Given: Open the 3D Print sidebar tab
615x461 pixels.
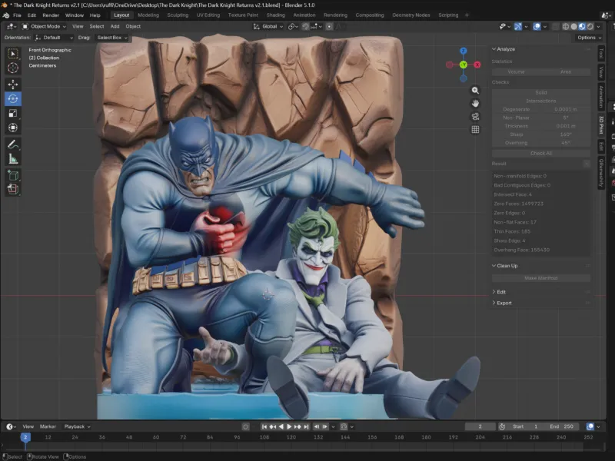Looking at the screenshot, I should (x=601, y=124).
